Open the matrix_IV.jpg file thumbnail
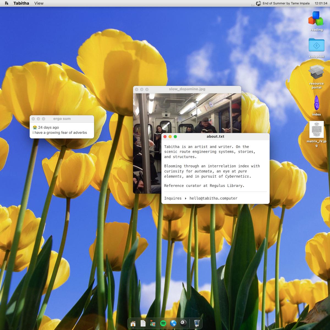The height and width of the screenshot is (330, 330). [316, 130]
